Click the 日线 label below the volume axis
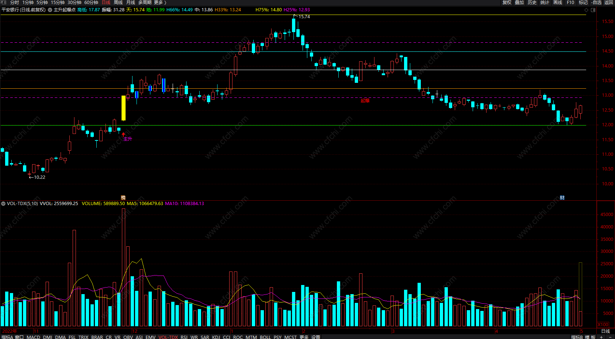The image size is (615, 339). [x=606, y=331]
